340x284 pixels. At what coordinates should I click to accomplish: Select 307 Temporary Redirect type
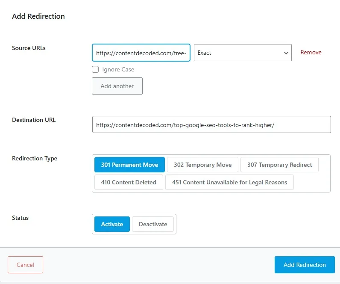coord(279,165)
